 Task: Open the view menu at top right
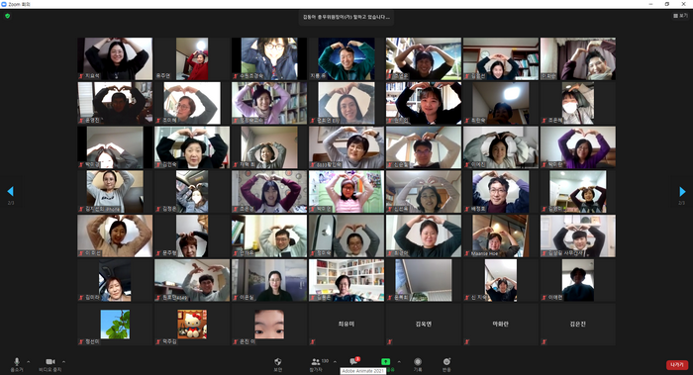(681, 16)
